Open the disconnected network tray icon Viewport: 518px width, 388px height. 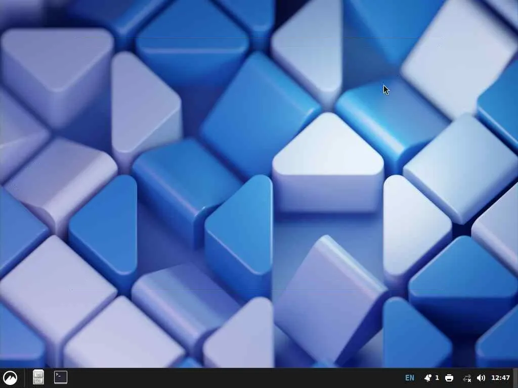467,378
